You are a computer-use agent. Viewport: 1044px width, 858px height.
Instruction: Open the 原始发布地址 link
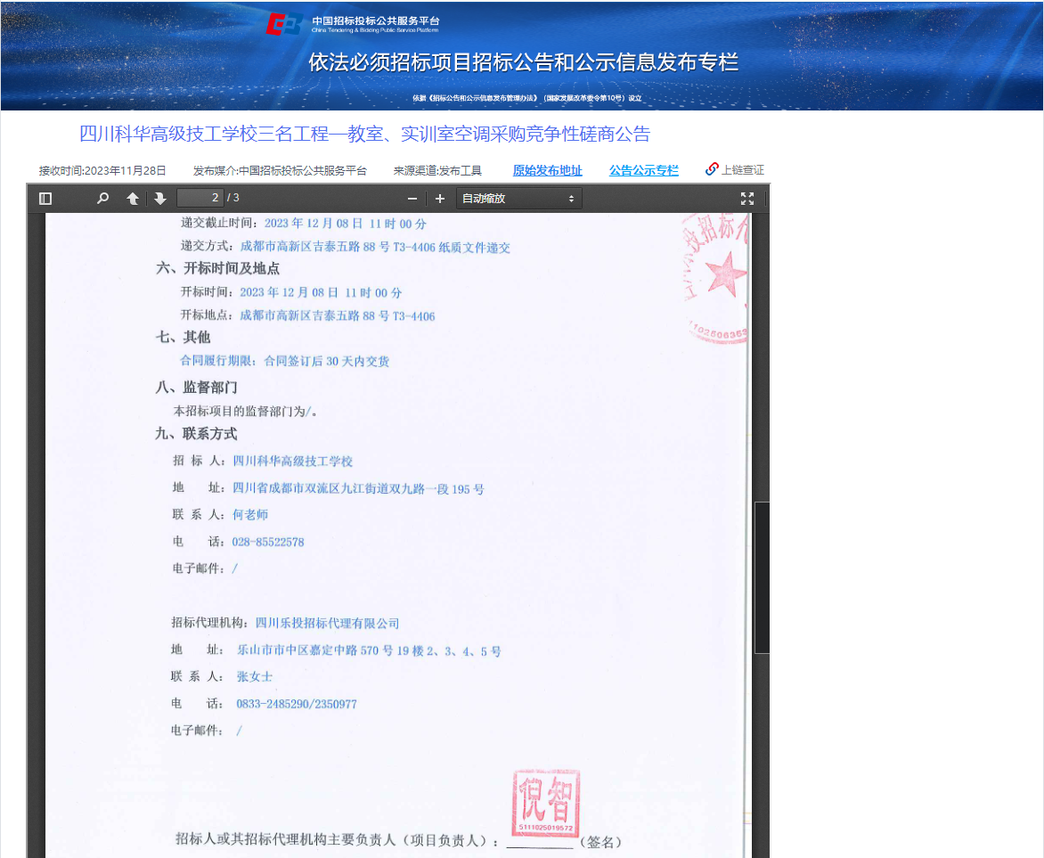pos(547,170)
